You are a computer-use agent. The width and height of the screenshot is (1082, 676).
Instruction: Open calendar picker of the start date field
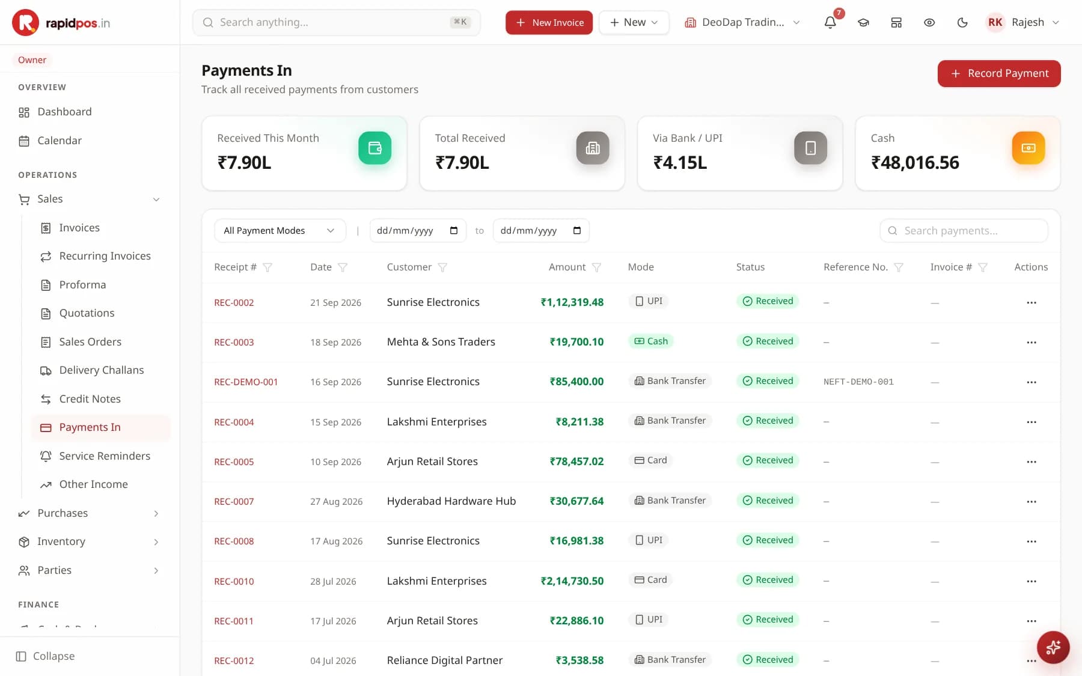click(x=454, y=231)
